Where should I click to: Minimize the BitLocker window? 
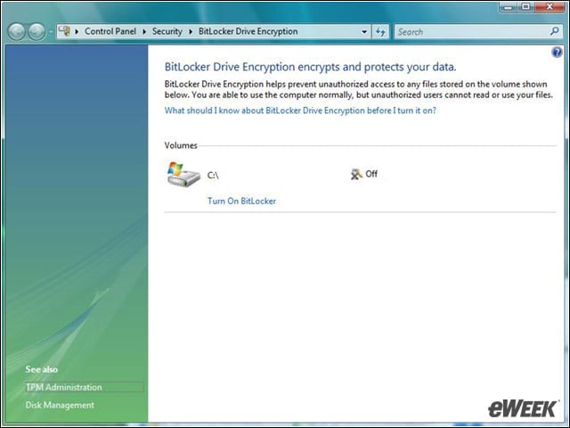(x=509, y=7)
